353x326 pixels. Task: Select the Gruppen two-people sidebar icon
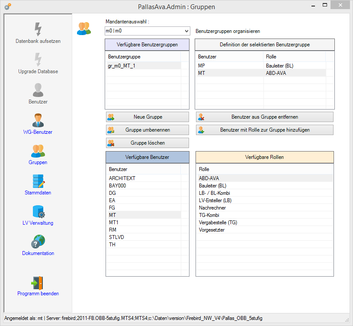tap(38, 151)
